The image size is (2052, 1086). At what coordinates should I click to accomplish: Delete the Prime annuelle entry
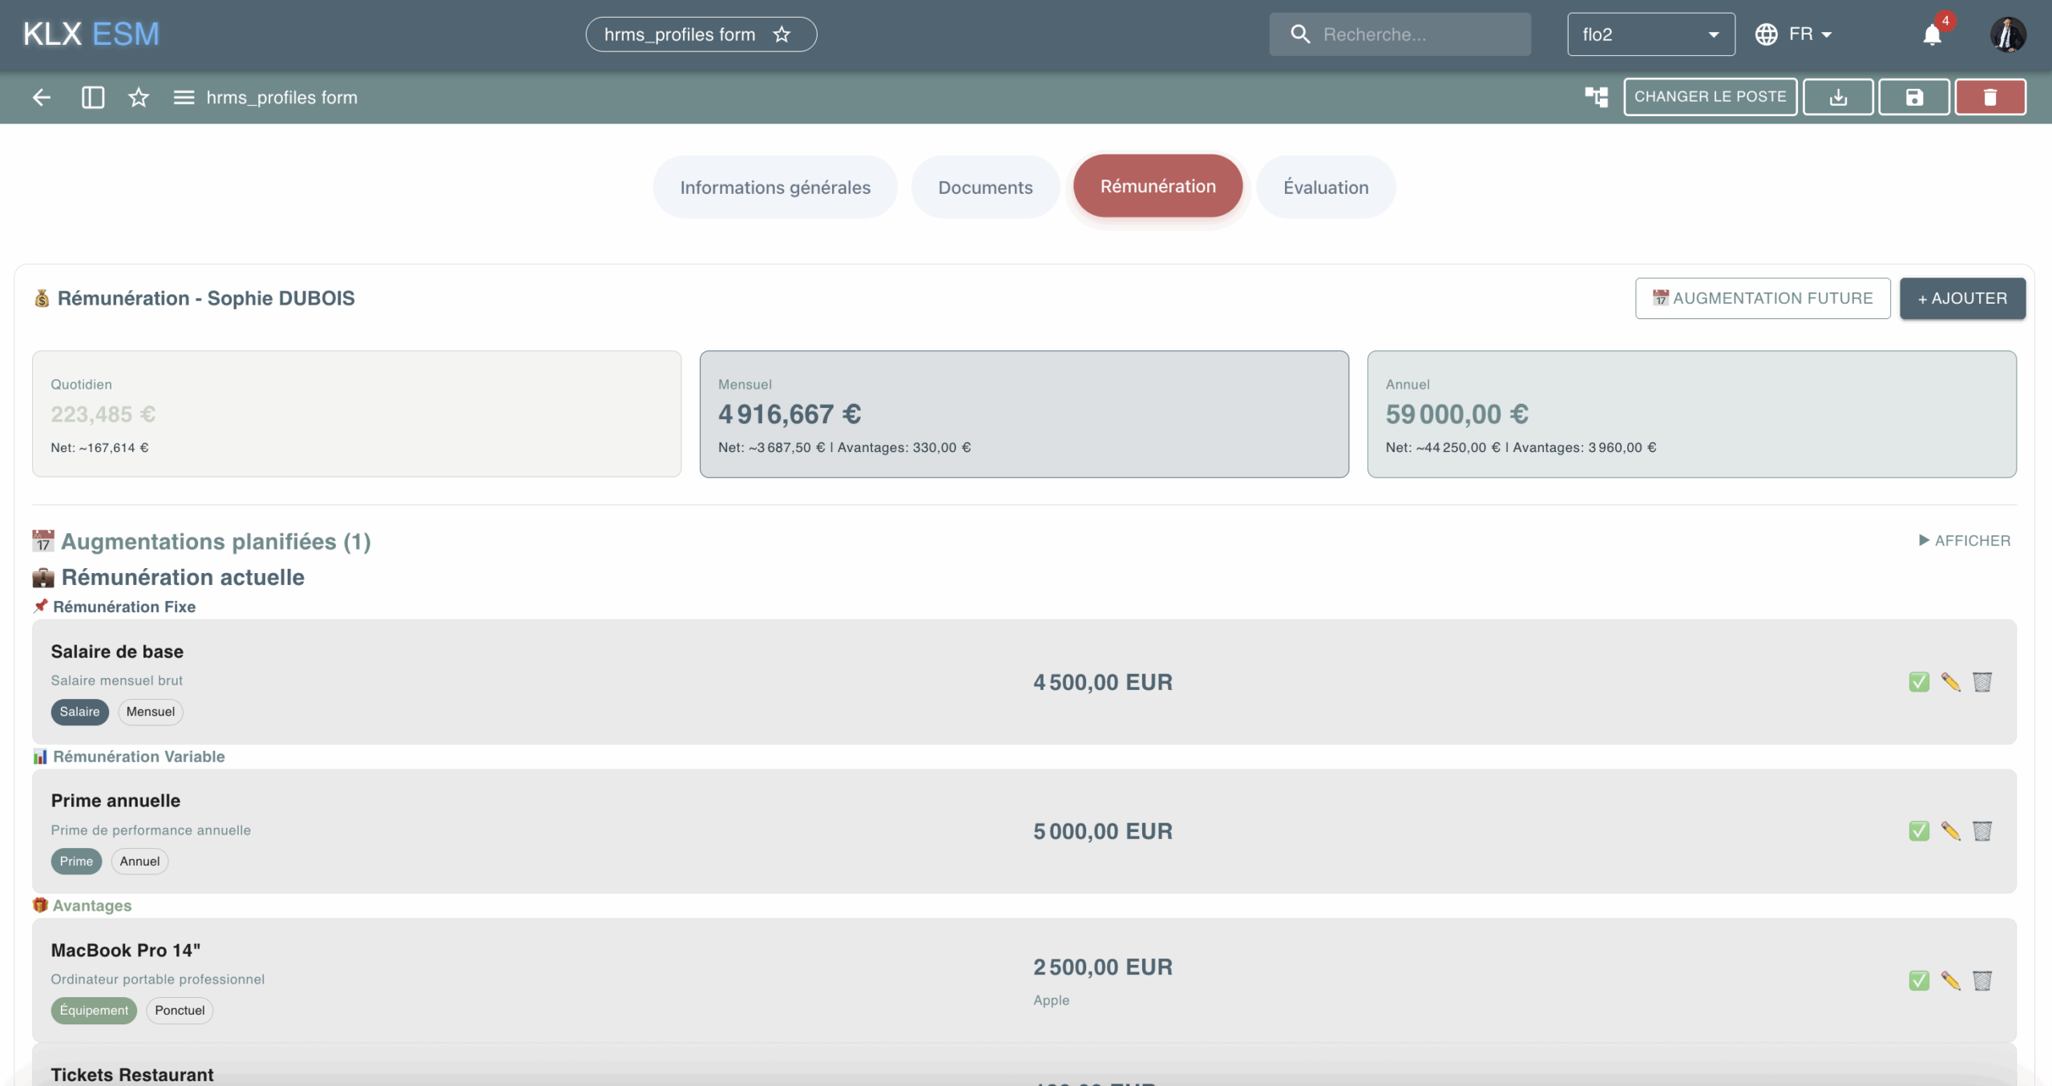[x=1981, y=831]
